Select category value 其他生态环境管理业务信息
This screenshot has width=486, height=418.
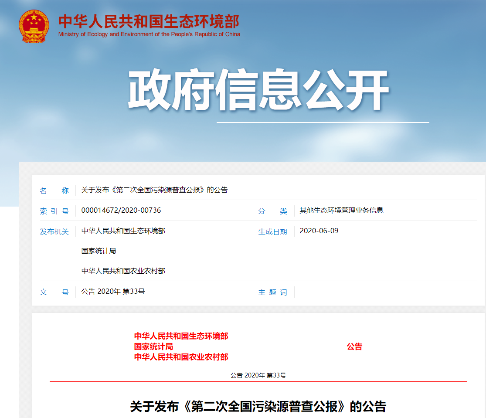click(x=341, y=210)
